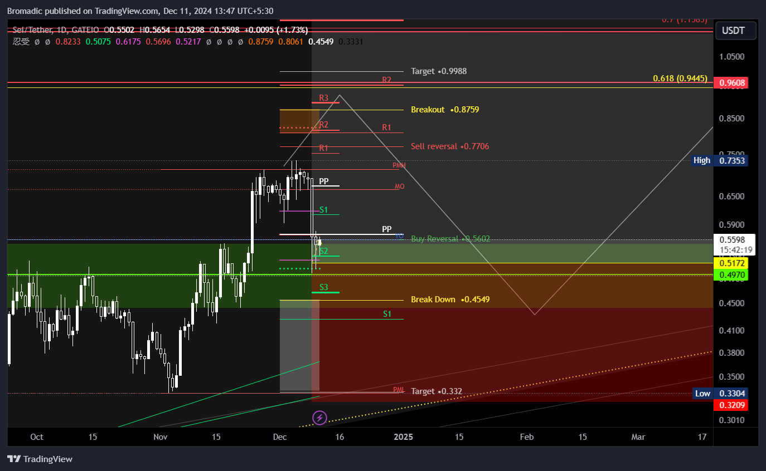Click the Dec date on time axis
Screen dimensions: 766x471
(280, 437)
